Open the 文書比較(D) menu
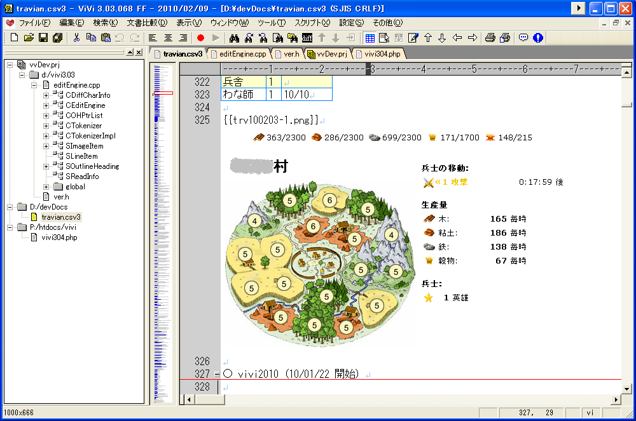 pos(148,23)
